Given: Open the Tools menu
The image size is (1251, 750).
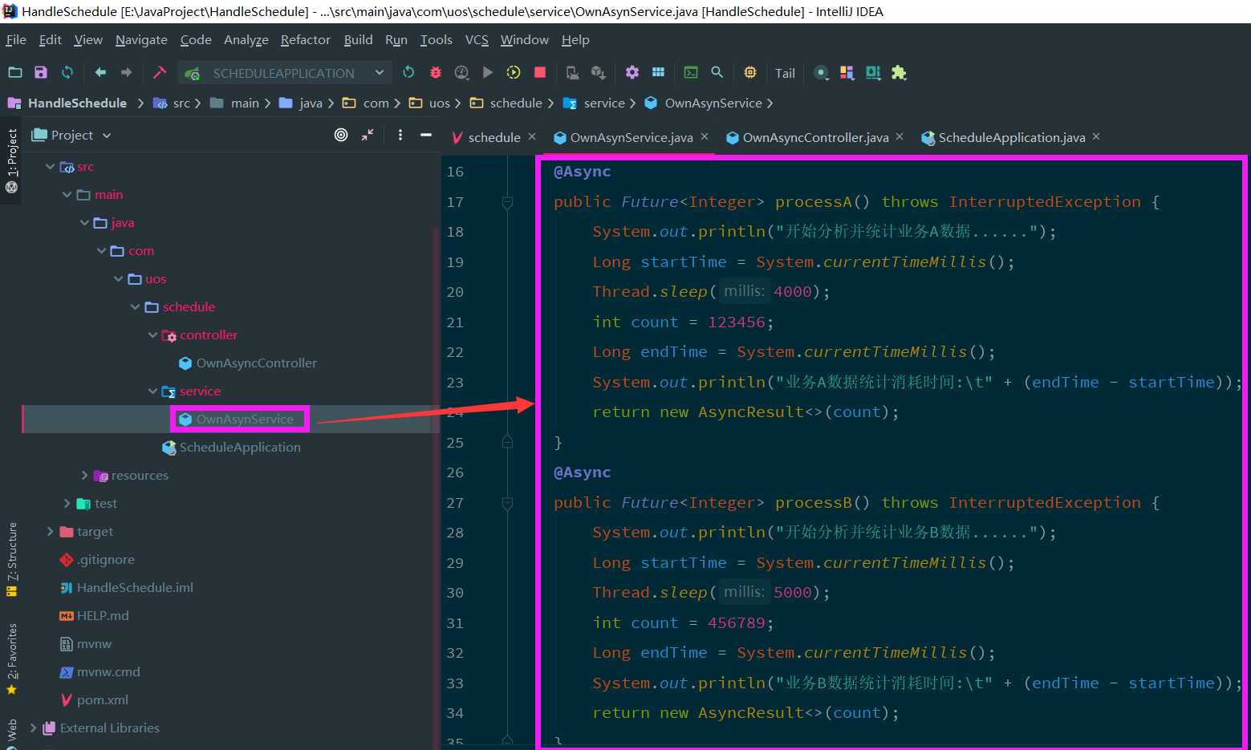Looking at the screenshot, I should point(436,39).
